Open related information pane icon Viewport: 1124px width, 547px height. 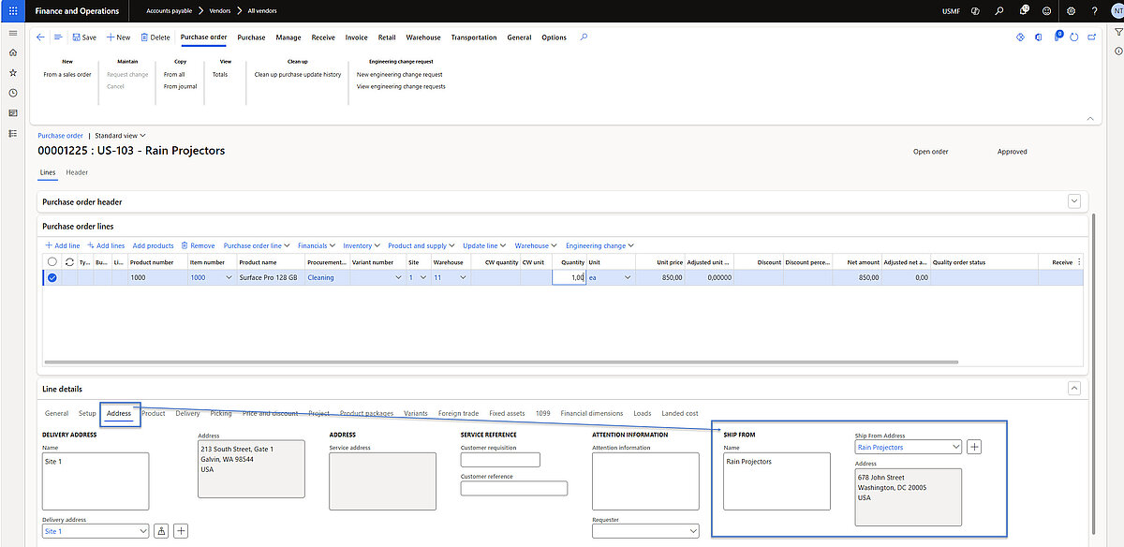click(1118, 52)
